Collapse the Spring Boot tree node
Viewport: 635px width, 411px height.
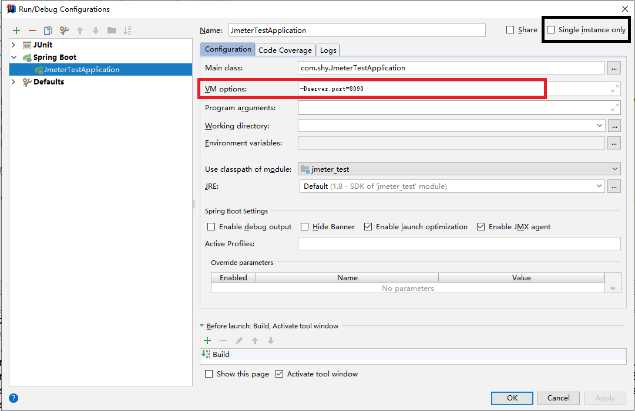click(12, 57)
